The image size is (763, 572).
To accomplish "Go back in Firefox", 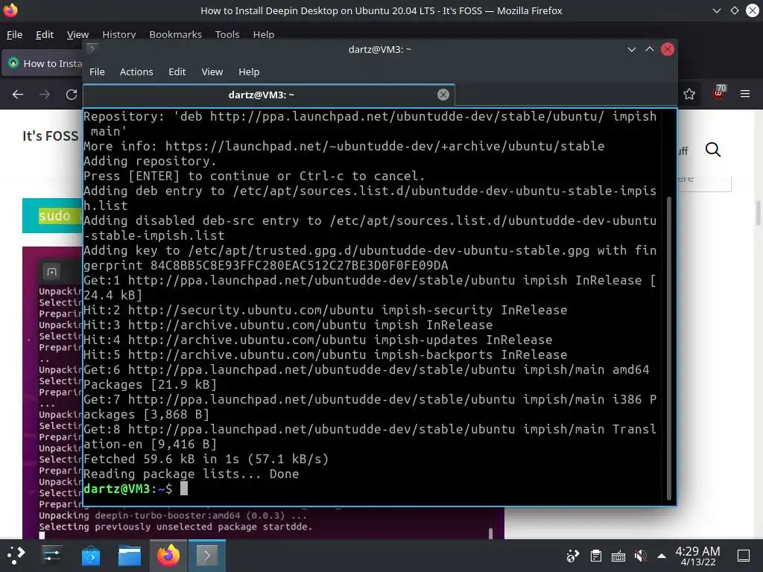I will (18, 95).
